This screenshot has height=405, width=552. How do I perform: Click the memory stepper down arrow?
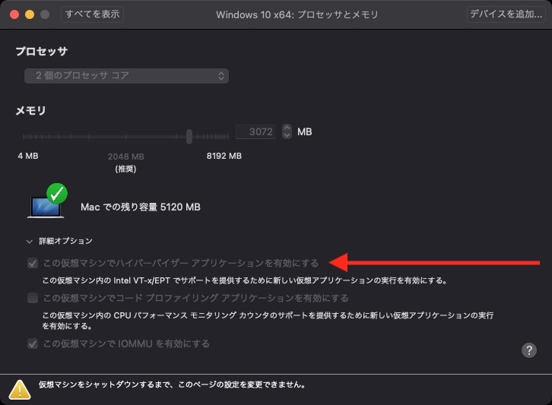(287, 135)
